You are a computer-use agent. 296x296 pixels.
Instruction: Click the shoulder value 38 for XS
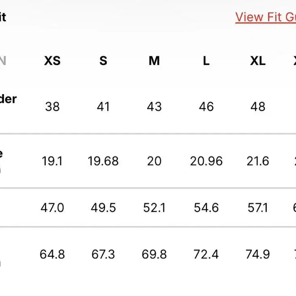[x=52, y=107]
